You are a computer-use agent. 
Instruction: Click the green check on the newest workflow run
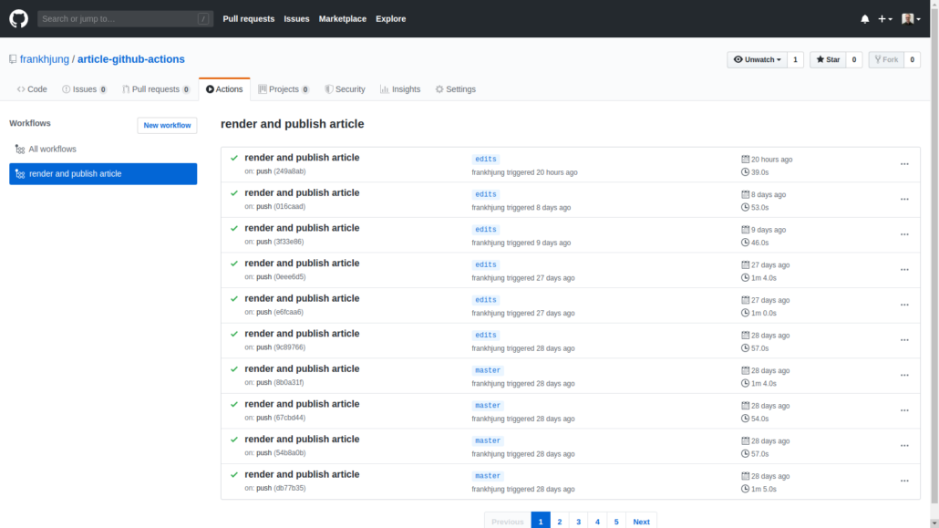(233, 157)
